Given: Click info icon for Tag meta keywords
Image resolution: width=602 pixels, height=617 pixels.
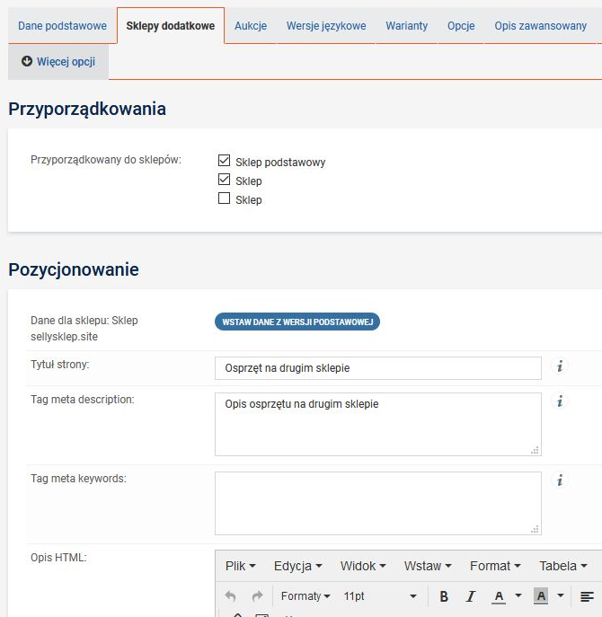Looking at the screenshot, I should (560, 480).
